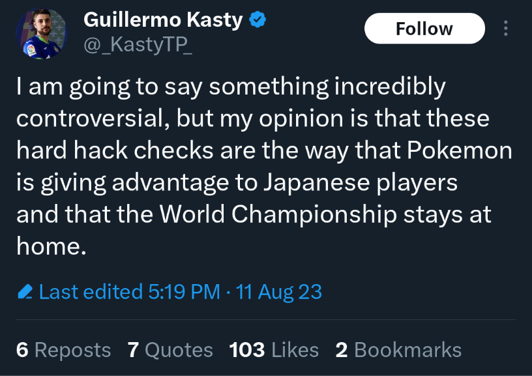Screen dimensions: 532x376
Task: Click the number 2 beside Bookmarks
Action: pyautogui.click(x=342, y=350)
